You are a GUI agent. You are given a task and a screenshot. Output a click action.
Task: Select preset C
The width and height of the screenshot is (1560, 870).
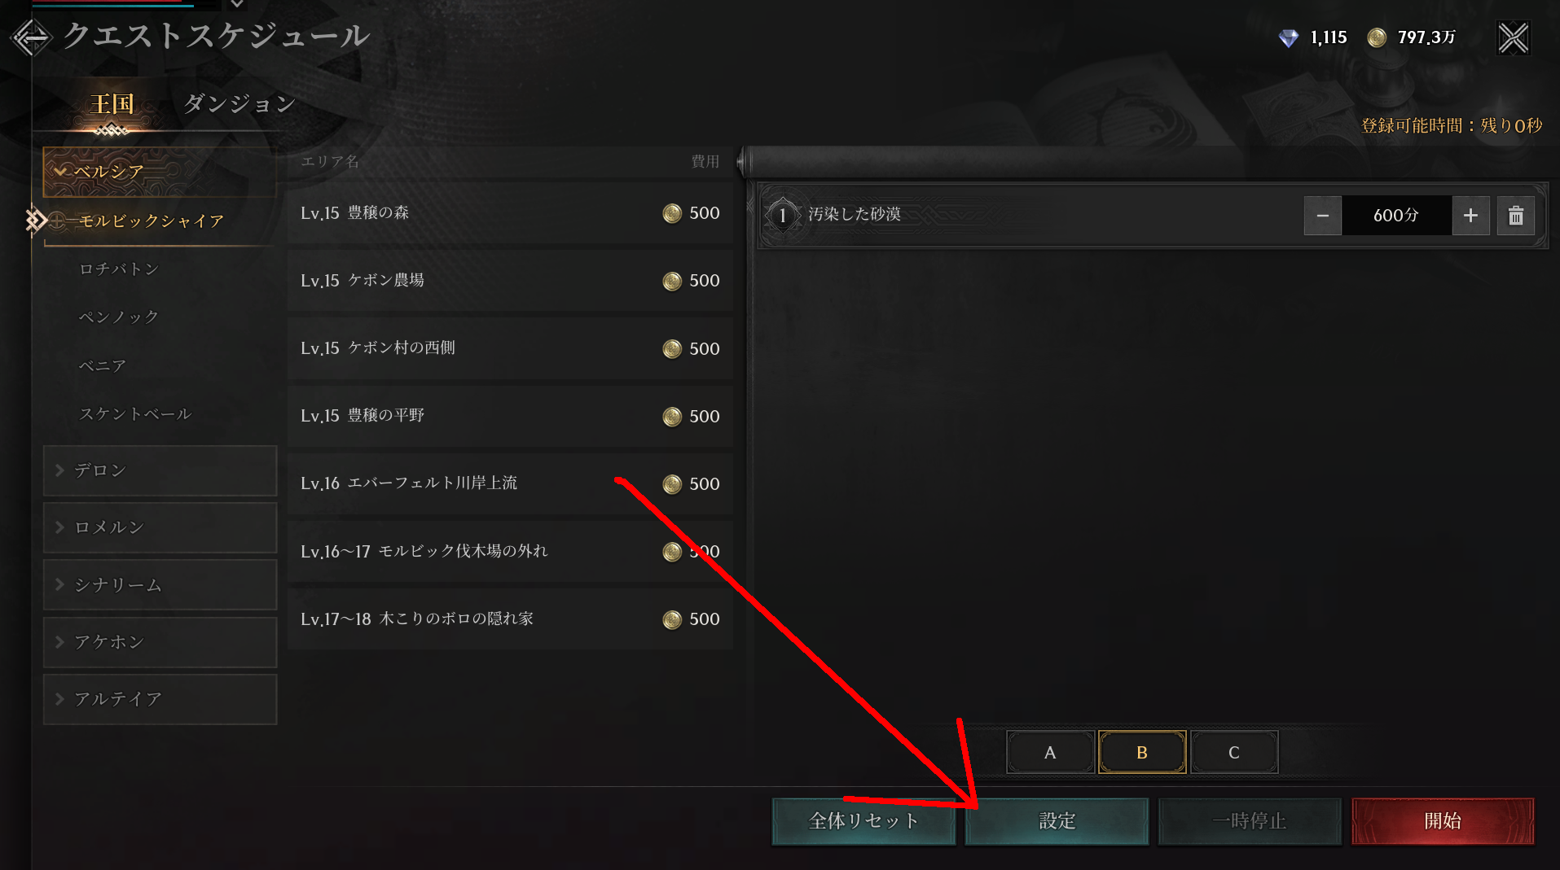1233,752
